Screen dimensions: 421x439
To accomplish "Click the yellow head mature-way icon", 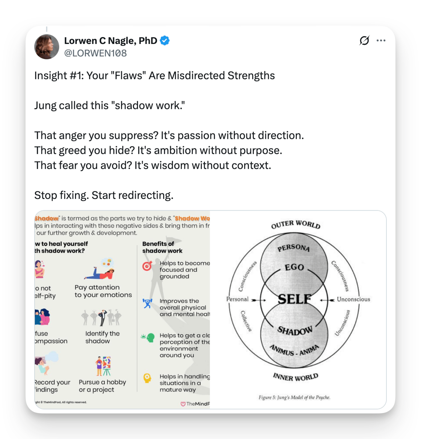I will pyautogui.click(x=147, y=378).
